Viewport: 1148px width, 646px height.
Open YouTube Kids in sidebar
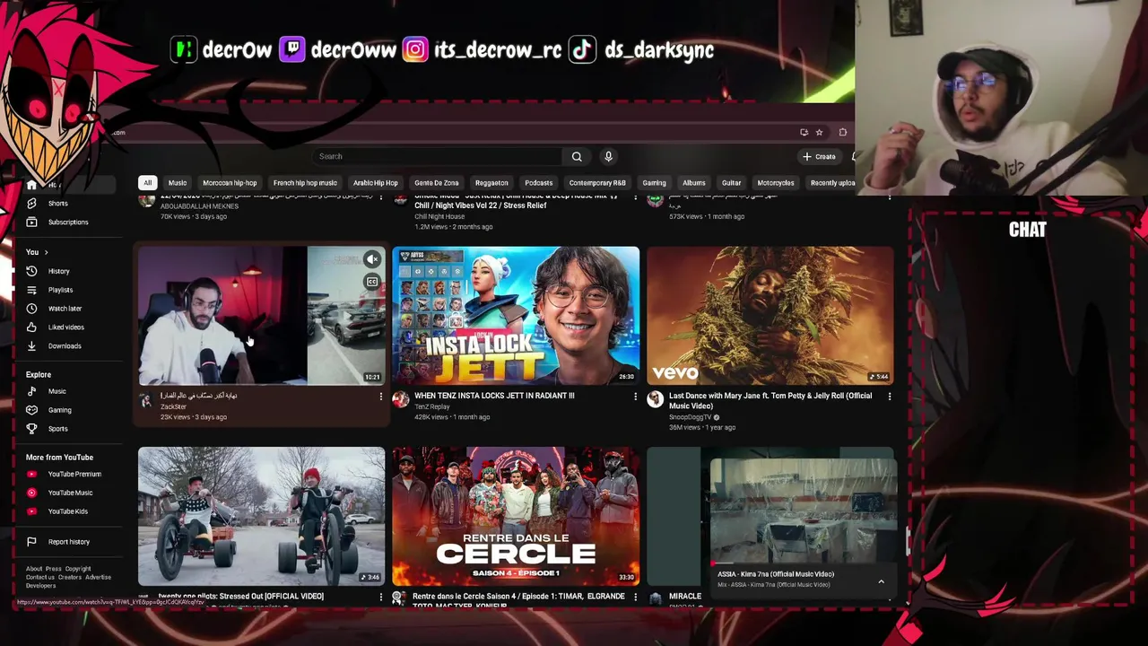(x=67, y=511)
